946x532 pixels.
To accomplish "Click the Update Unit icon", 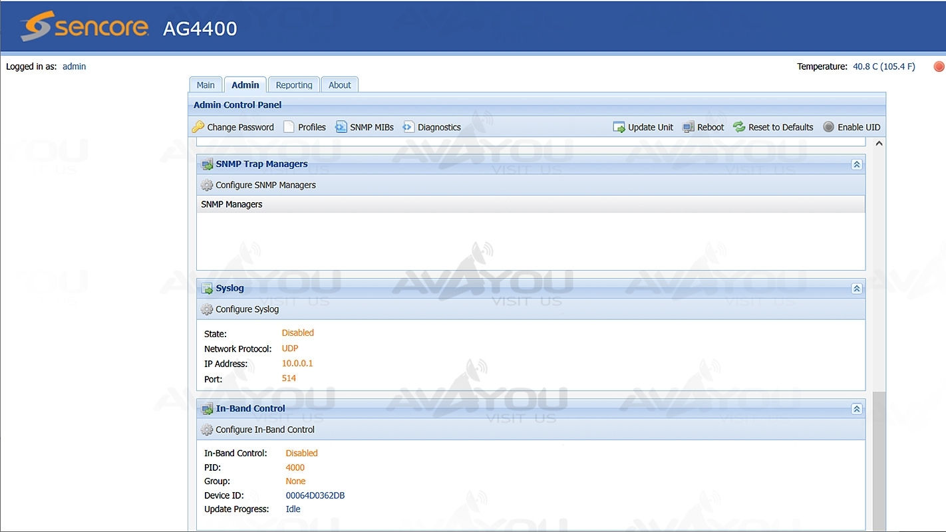I will point(619,127).
